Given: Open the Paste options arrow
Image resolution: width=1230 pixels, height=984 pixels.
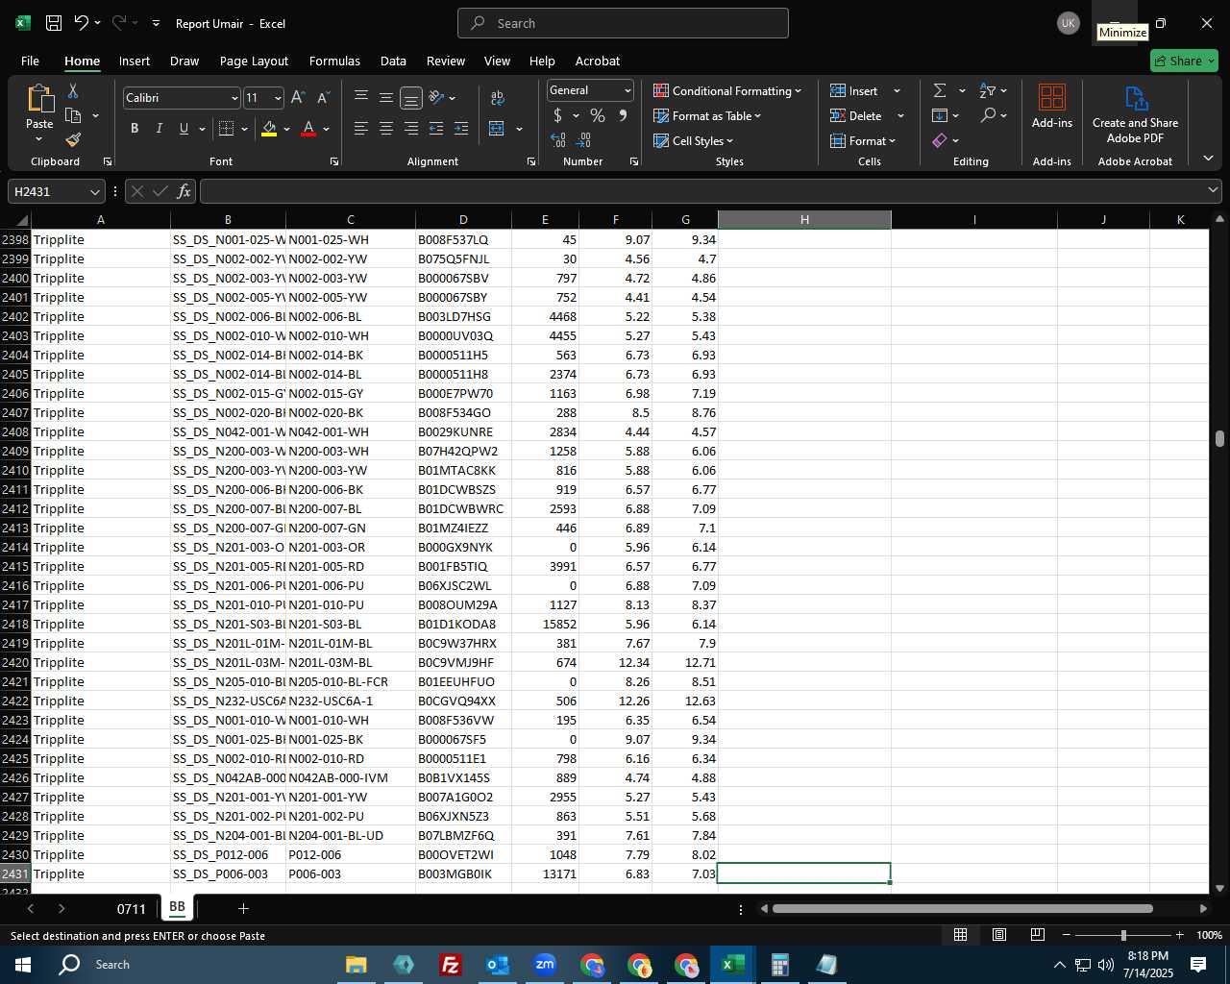Looking at the screenshot, I should [39, 139].
